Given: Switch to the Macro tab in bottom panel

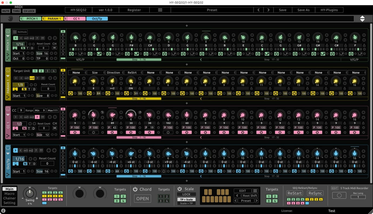Looking at the screenshot, I should (x=9, y=193).
